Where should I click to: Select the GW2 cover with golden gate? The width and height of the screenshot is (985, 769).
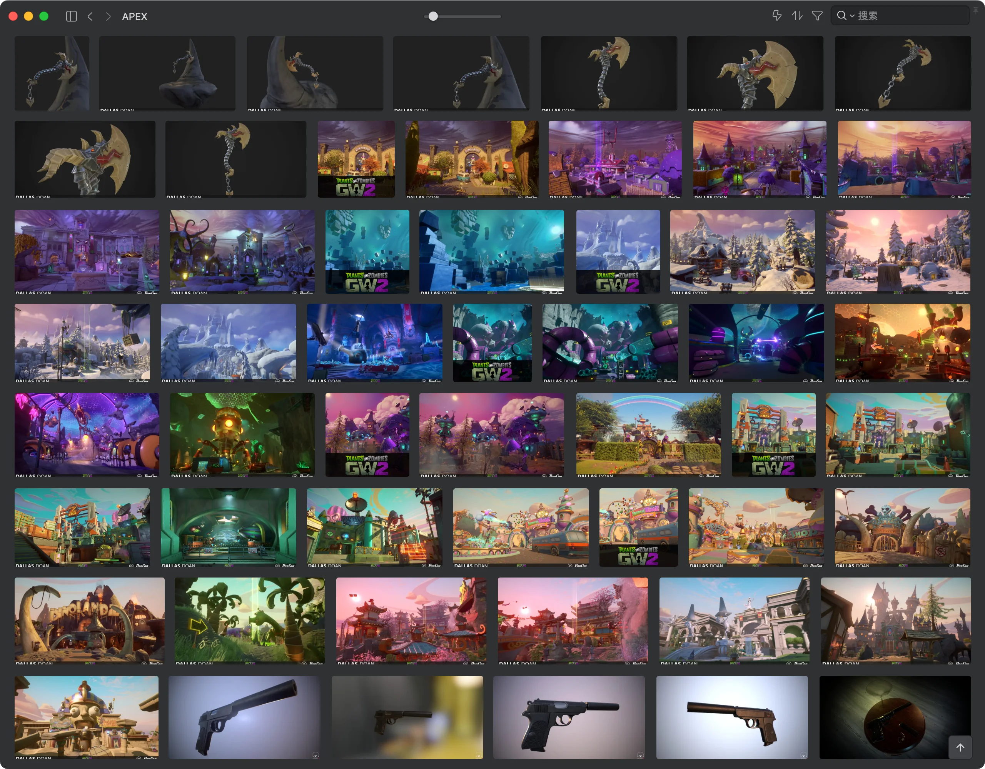pos(356,159)
